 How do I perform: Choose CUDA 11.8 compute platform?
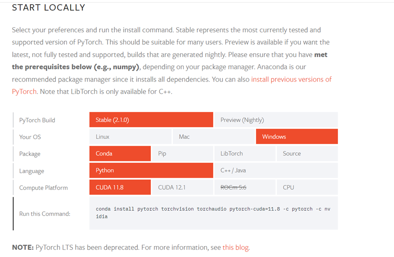(120, 187)
